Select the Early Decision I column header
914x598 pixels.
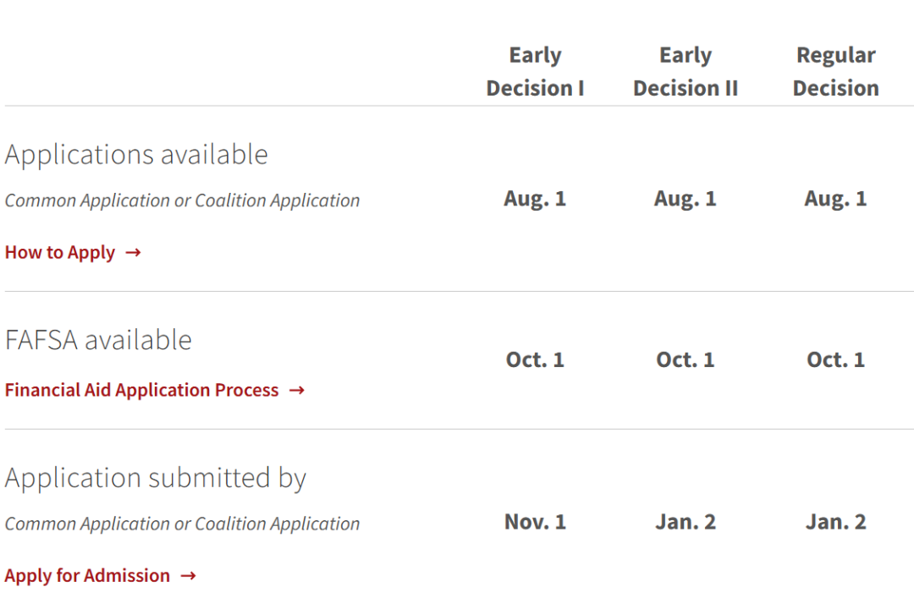535,72
